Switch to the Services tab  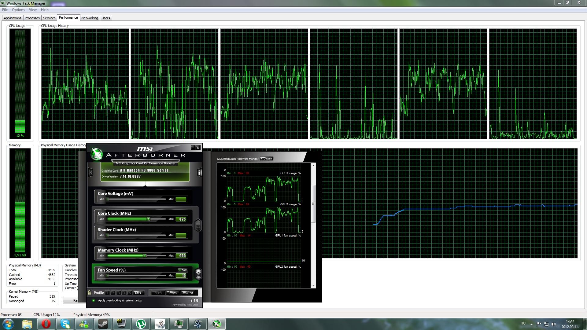coord(49,18)
